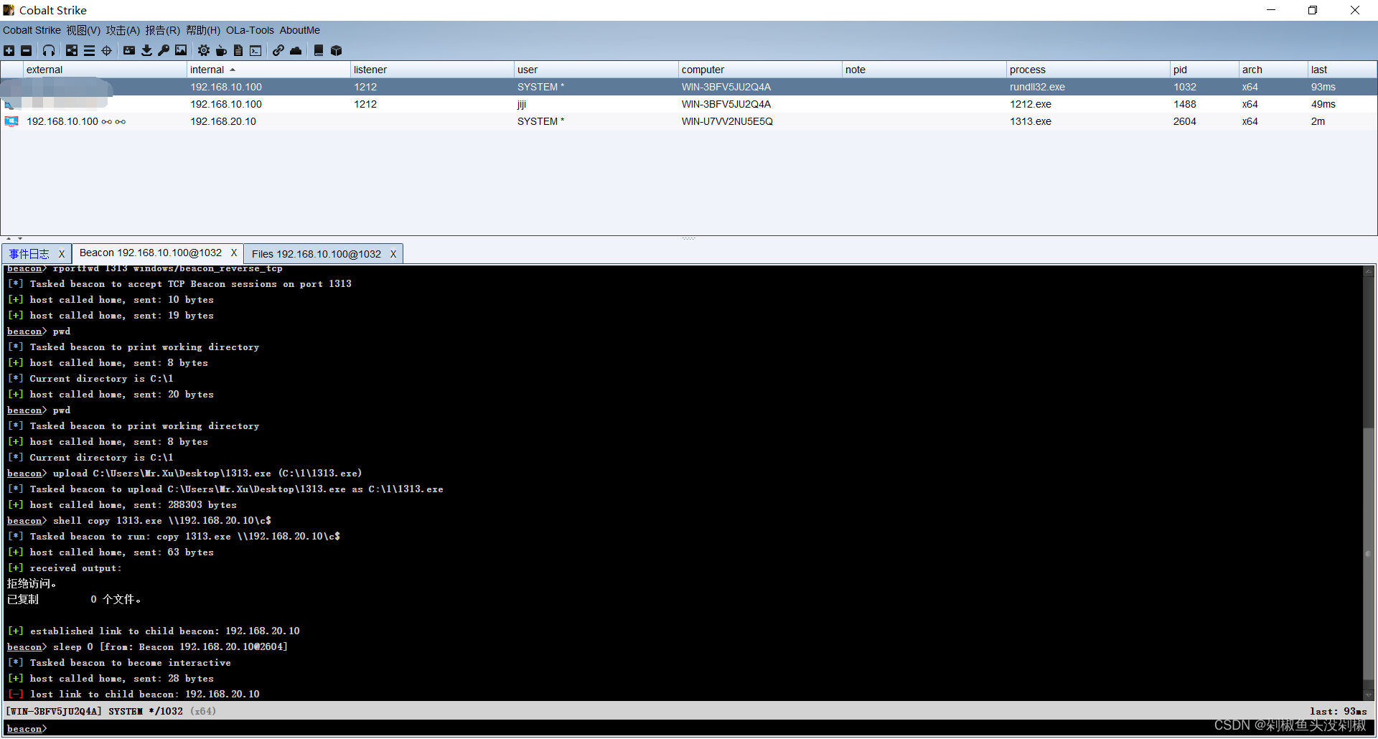Click the 'last: 93ms' status text
Screen dimensions: 1378x739
[x=1338, y=711]
